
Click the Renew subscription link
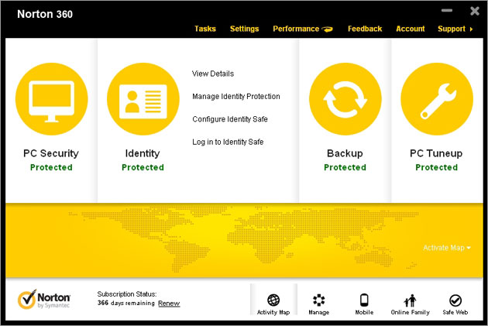[x=169, y=304]
